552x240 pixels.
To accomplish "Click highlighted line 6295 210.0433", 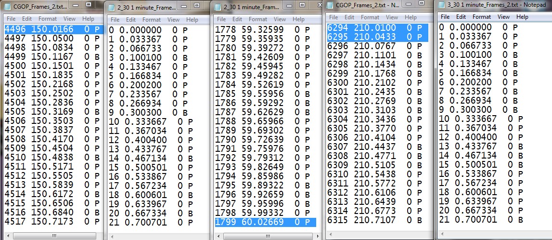I will (378, 37).
